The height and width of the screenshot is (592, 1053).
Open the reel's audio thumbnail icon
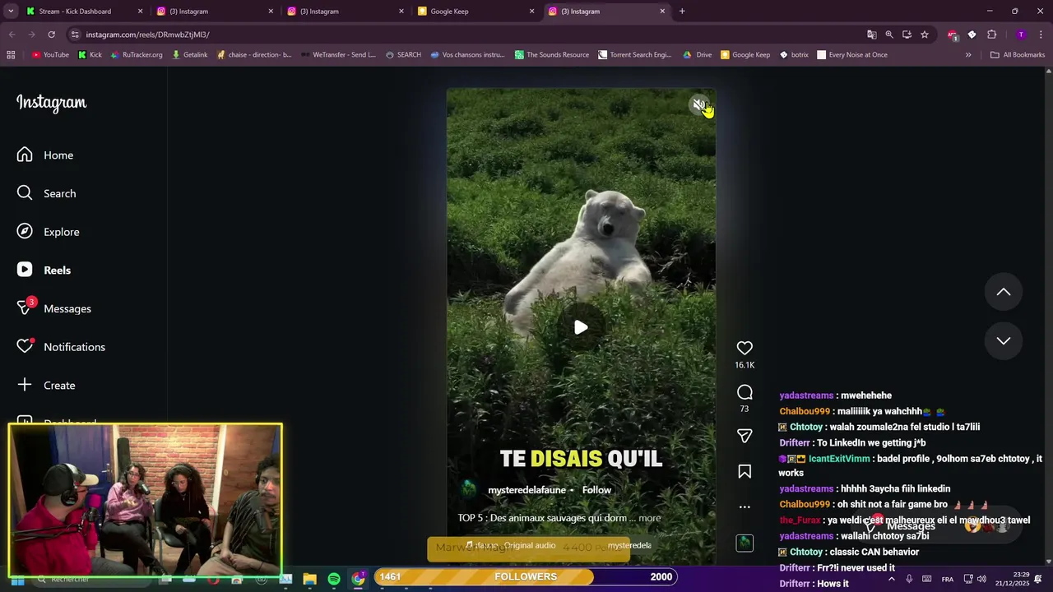(745, 543)
